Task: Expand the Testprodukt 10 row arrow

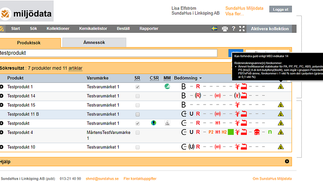Action: 1,147
